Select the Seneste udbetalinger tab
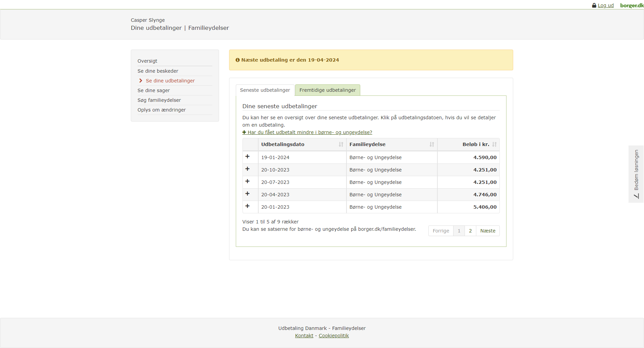This screenshot has width=644, height=348. (265, 90)
